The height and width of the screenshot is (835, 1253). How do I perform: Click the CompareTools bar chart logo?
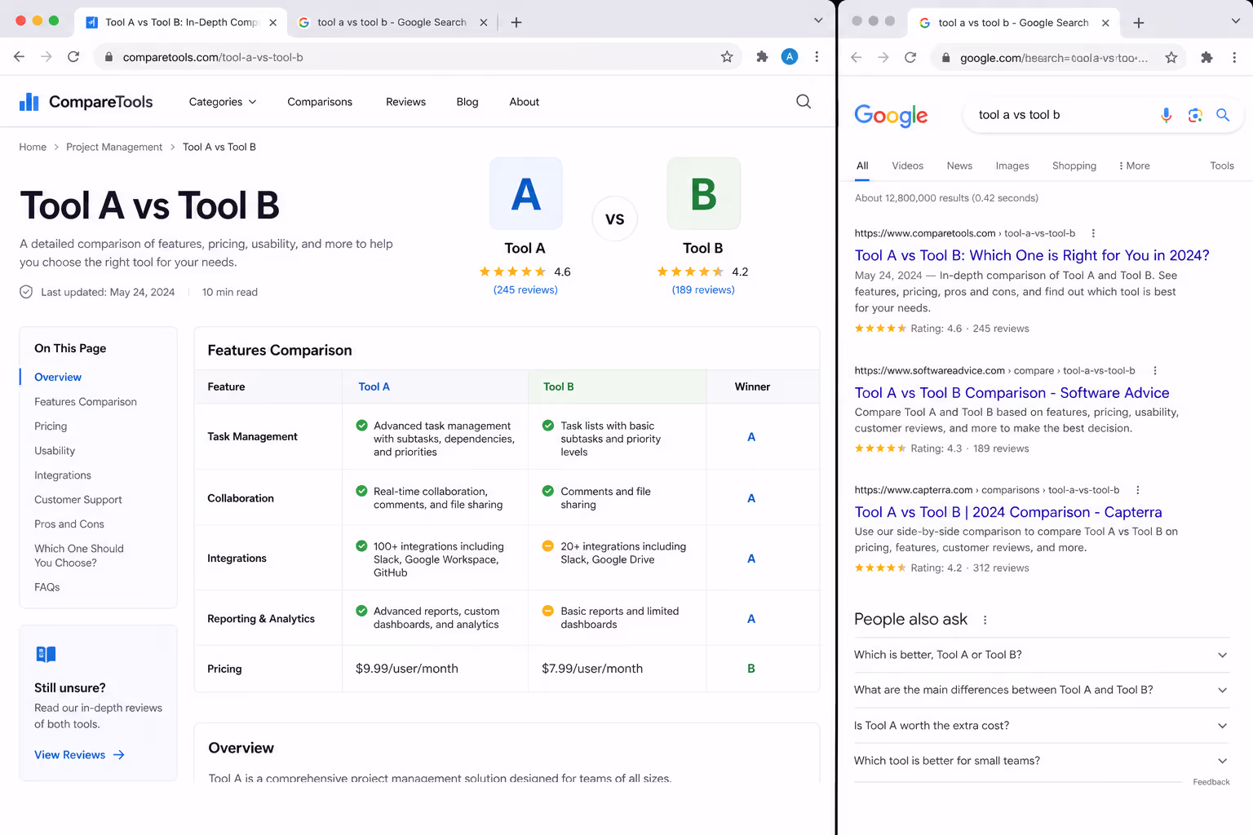click(29, 101)
